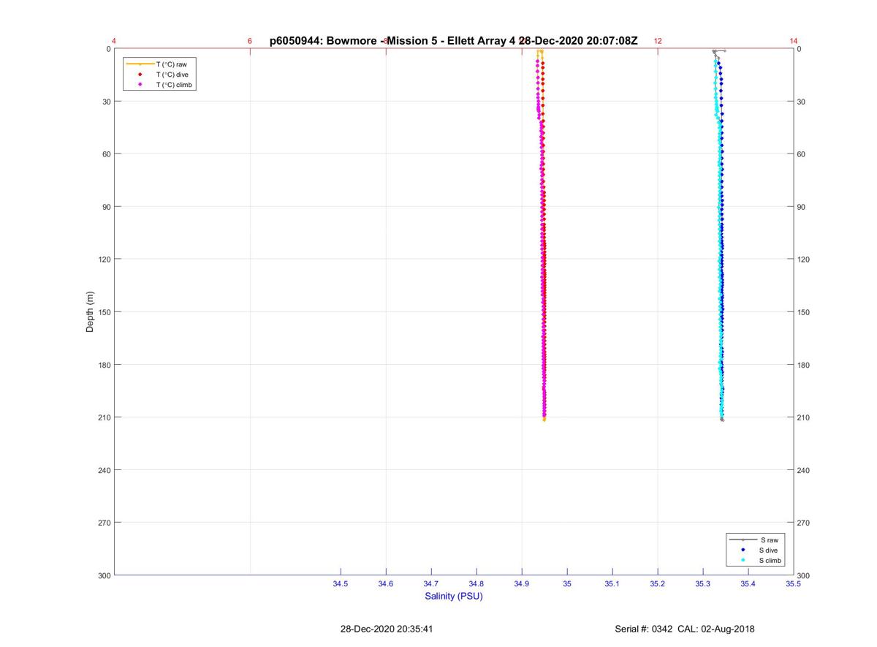877x647 pixels.
Task: Click salinity tick label 35.3
Action: pos(703,583)
